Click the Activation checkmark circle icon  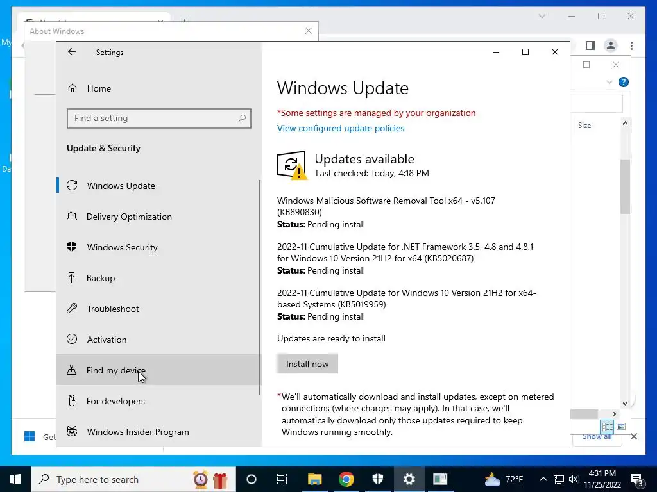tap(72, 339)
